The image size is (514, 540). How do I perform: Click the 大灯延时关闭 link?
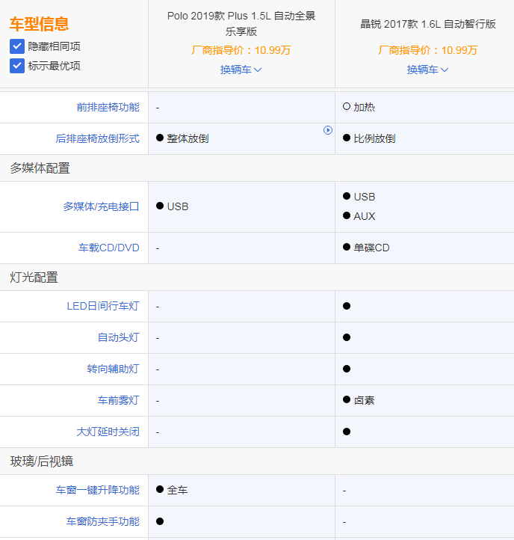[108, 432]
